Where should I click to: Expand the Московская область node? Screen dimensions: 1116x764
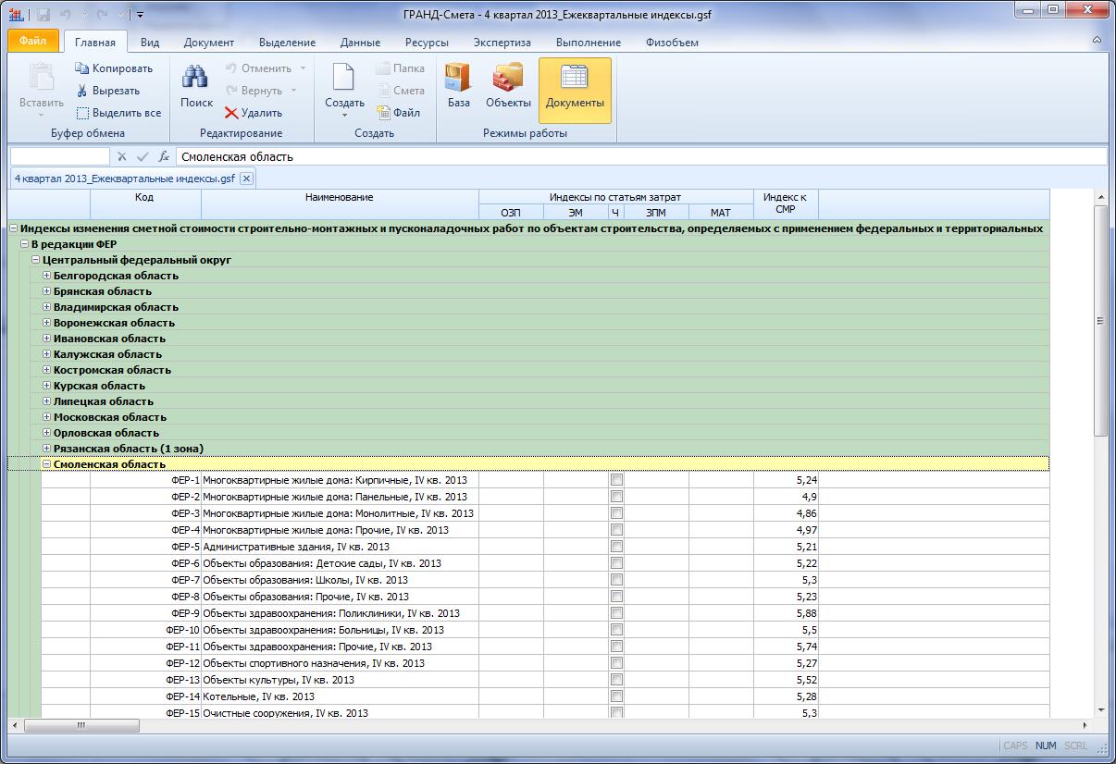click(x=47, y=417)
